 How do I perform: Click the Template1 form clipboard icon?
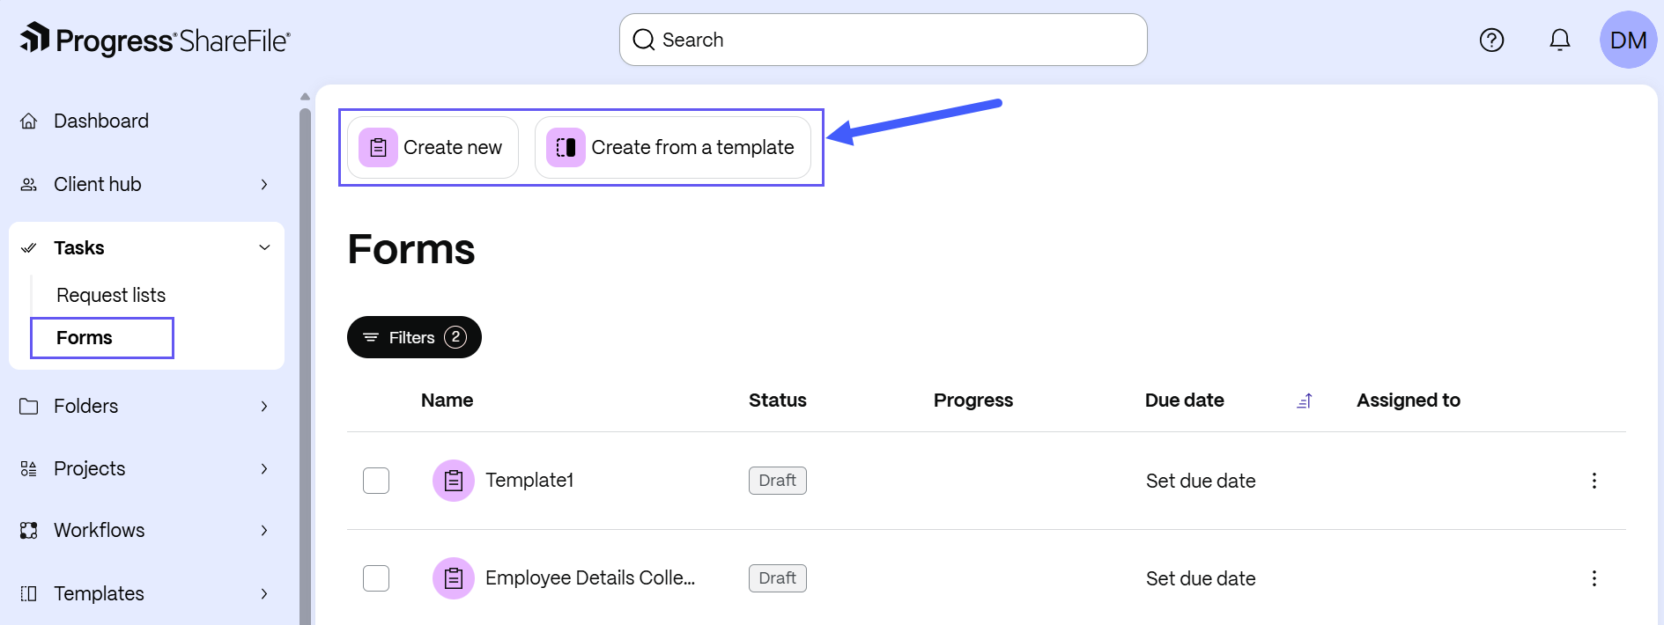[454, 481]
